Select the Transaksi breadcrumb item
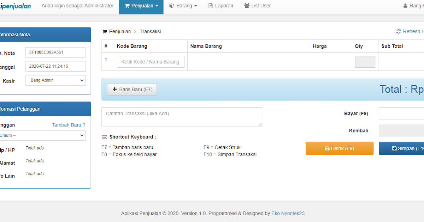Screen dimensions: 424x222 150,31
